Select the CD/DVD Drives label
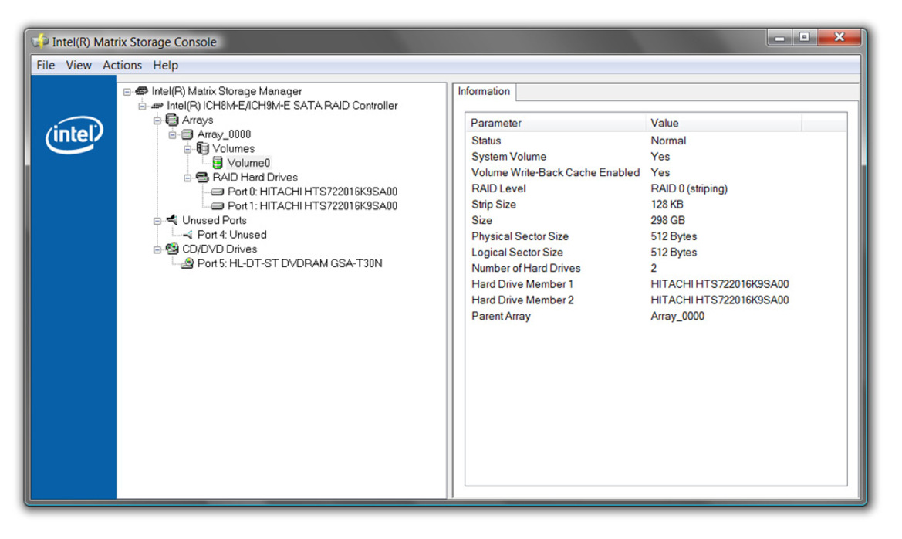This screenshot has width=902, height=539. 219,249
